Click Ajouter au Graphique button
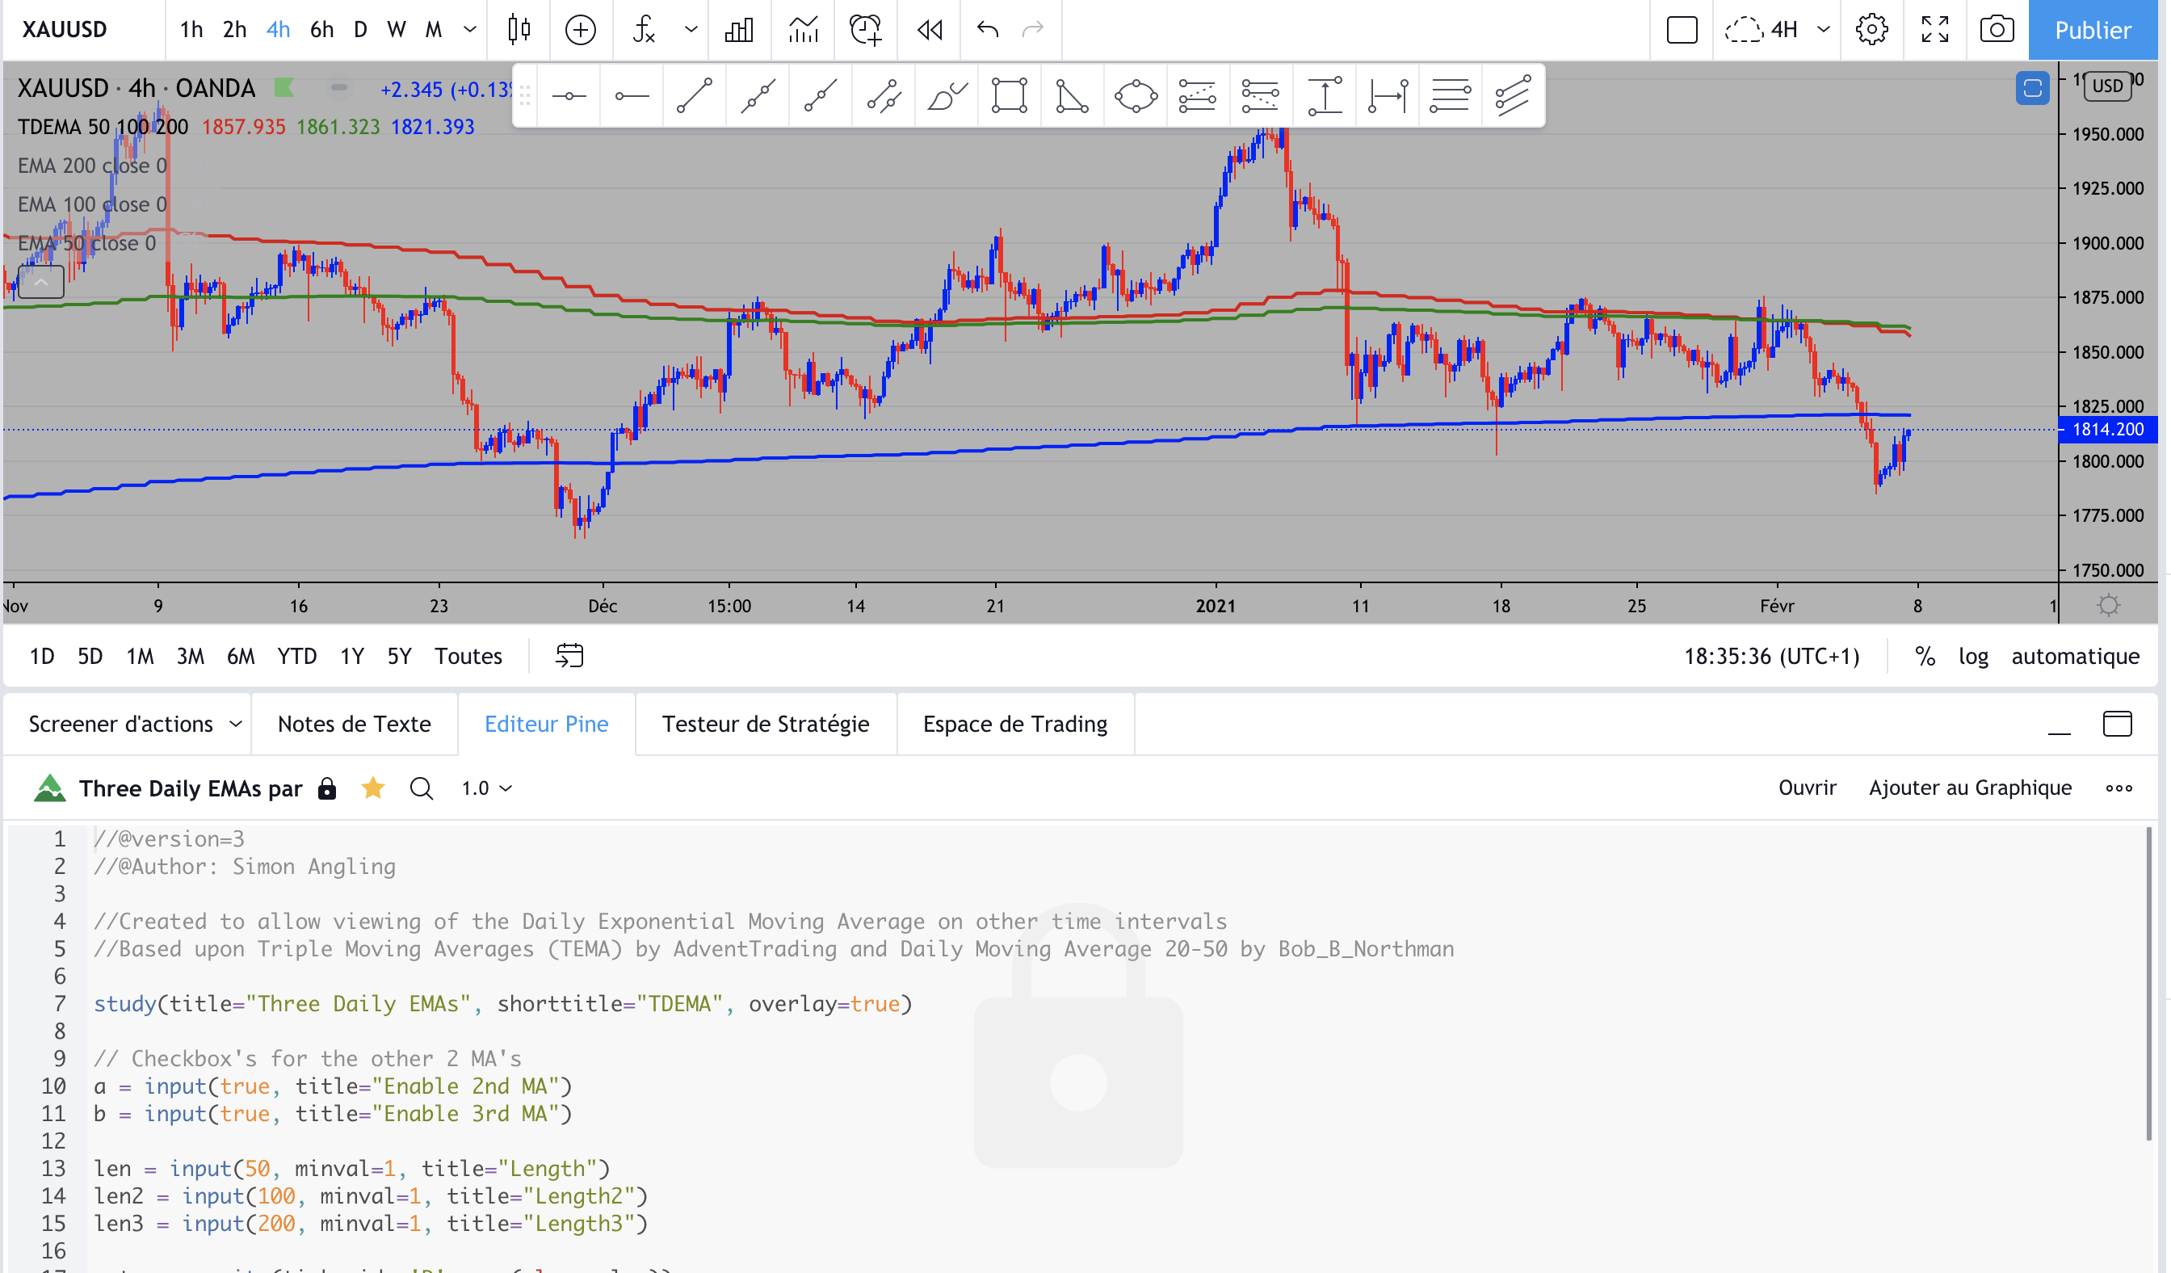The width and height of the screenshot is (2171, 1273). pyautogui.click(x=1969, y=788)
